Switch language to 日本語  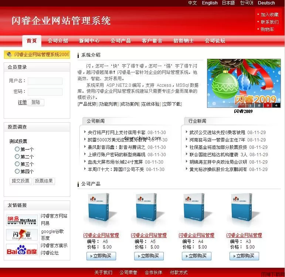[x=228, y=3]
